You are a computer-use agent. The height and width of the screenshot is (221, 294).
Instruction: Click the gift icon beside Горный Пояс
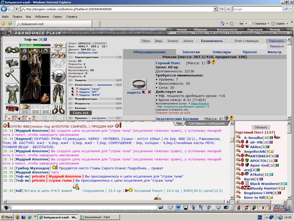pos(208,62)
